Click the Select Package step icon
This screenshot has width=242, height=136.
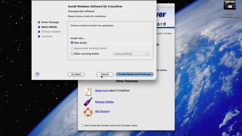point(39,22)
